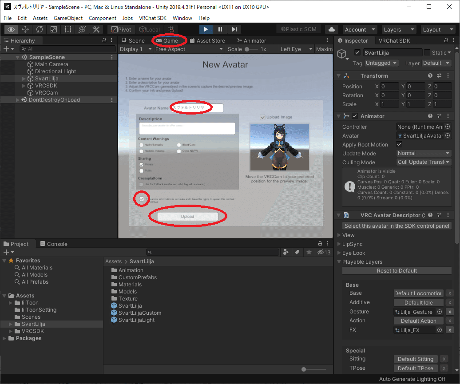Expand VRCSDK object in Hierarchy
Viewport: 460px width, 384px height.
24,86
